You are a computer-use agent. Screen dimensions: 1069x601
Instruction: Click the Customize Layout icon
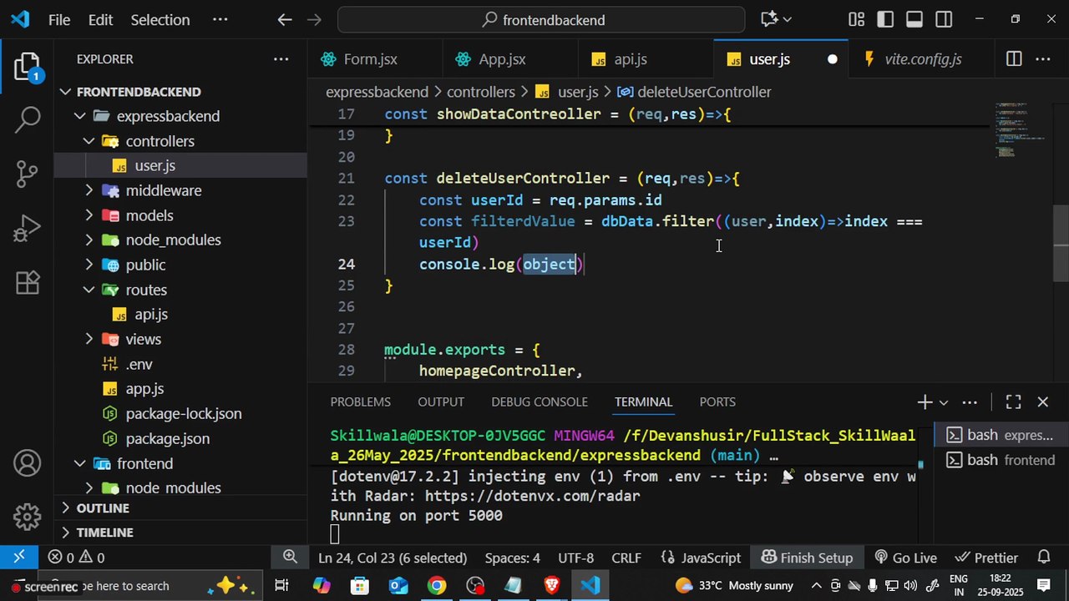[x=856, y=19]
